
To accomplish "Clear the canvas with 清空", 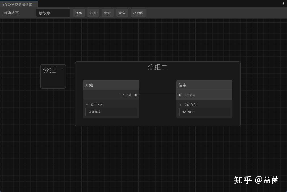I will click(122, 13).
